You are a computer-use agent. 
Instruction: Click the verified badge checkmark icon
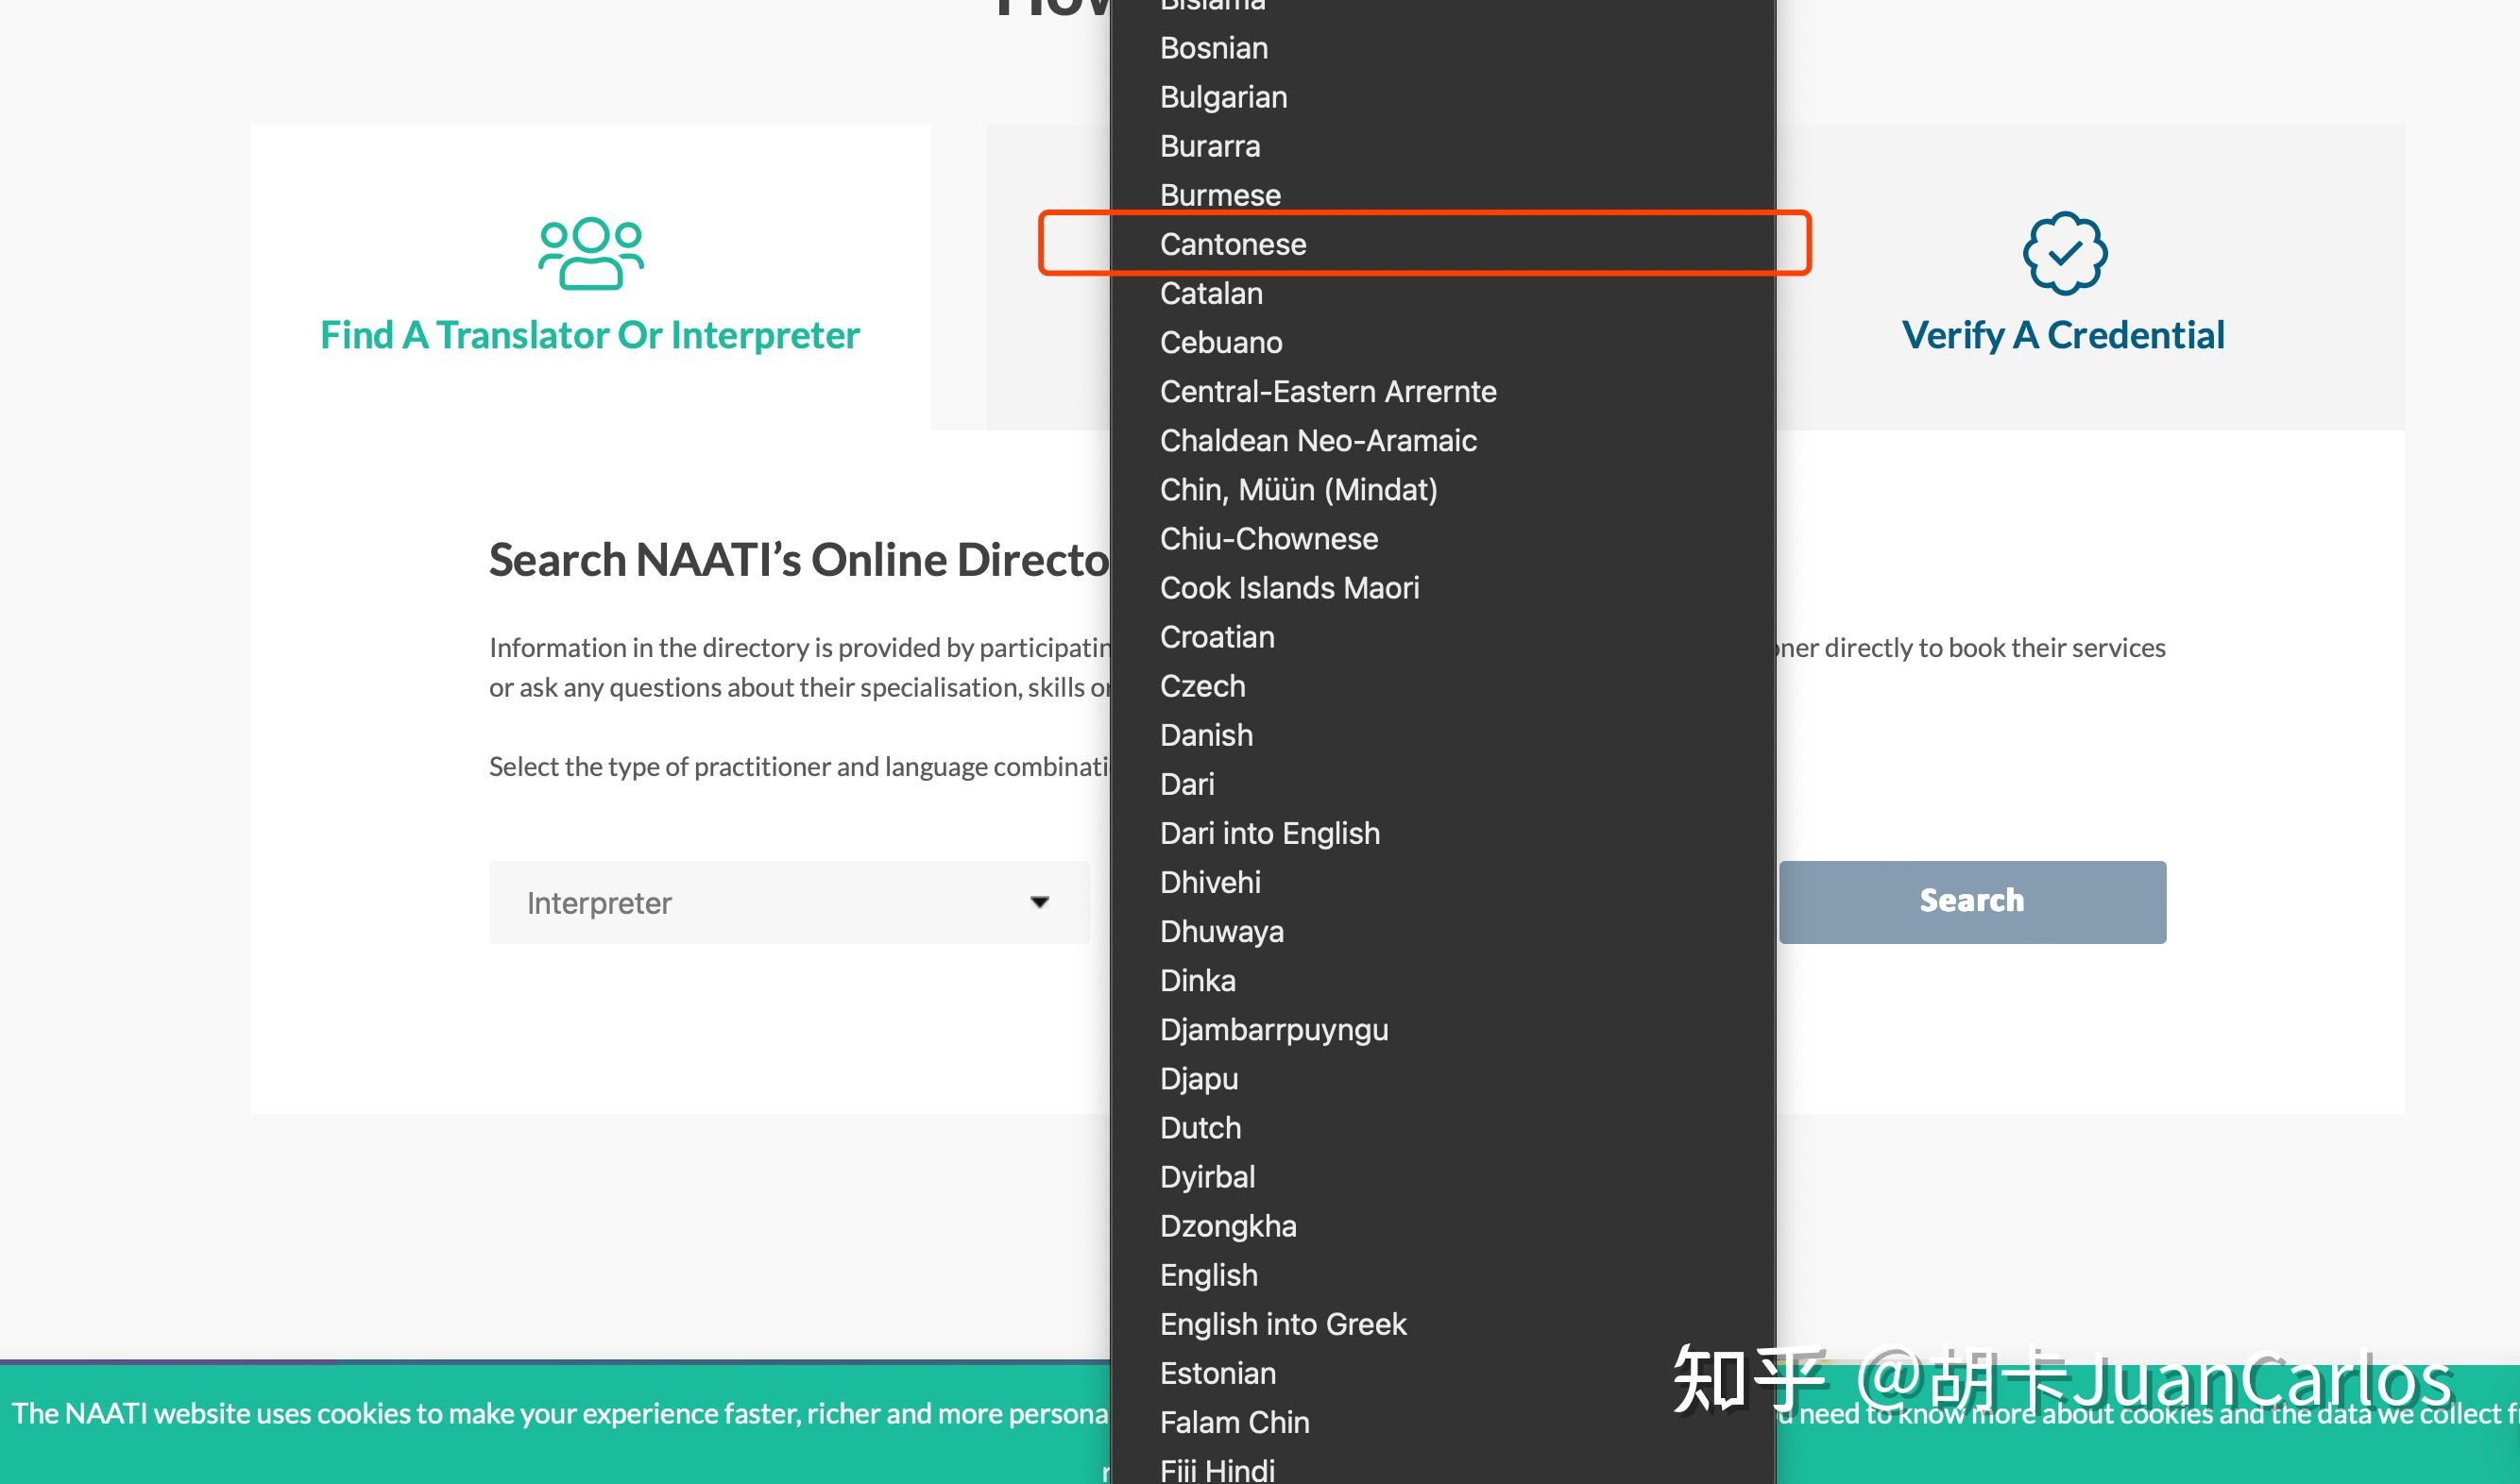click(2064, 253)
